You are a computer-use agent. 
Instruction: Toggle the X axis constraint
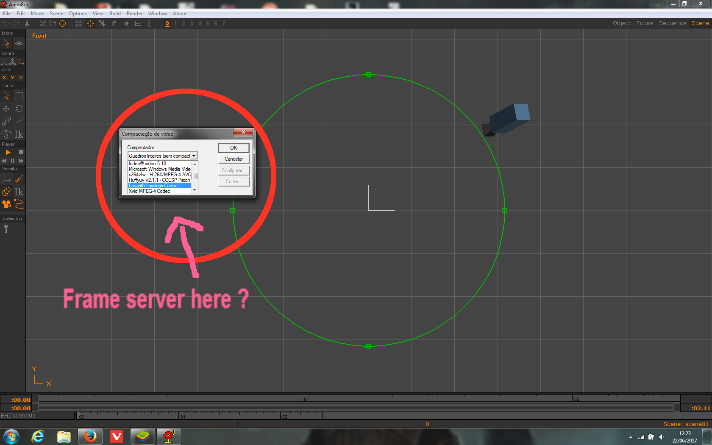click(x=4, y=78)
